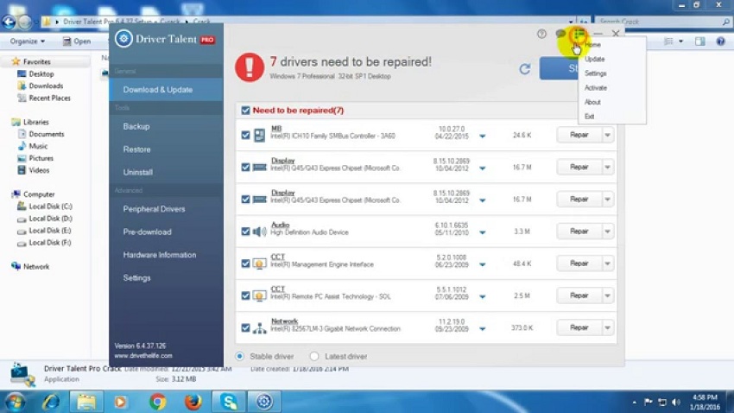Screen dimensions: 734x413
Task: Click the Driver Talent gear logo
Action: click(x=123, y=39)
